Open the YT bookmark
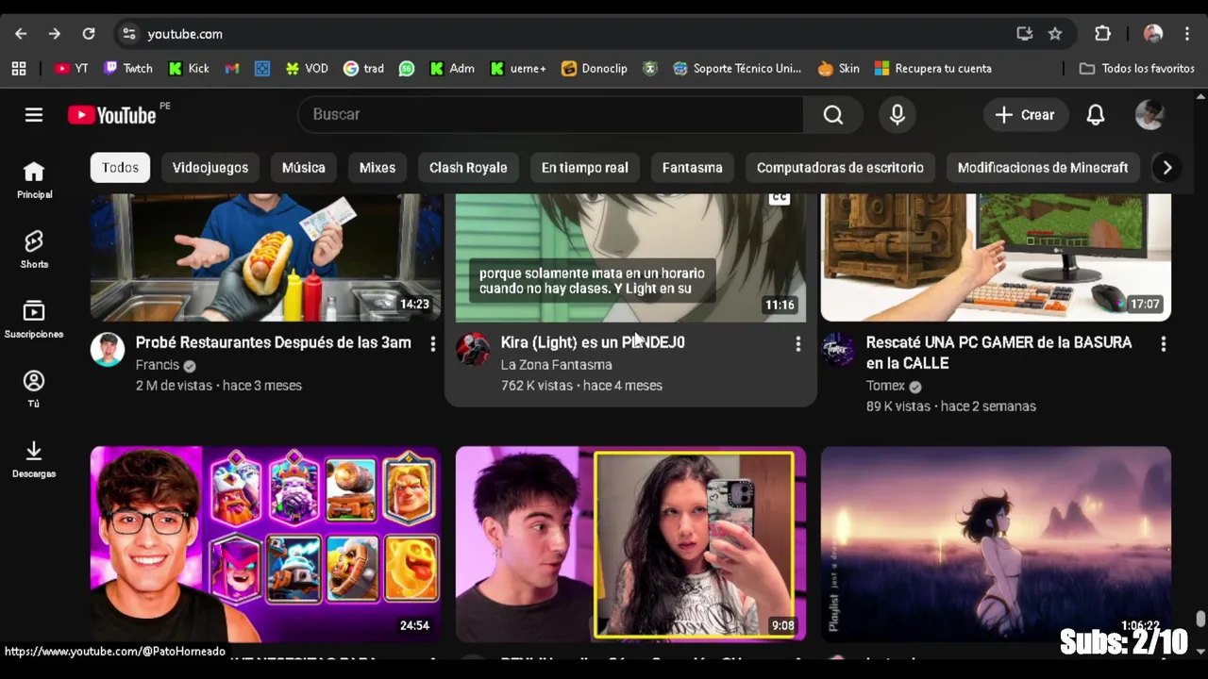 coord(72,68)
